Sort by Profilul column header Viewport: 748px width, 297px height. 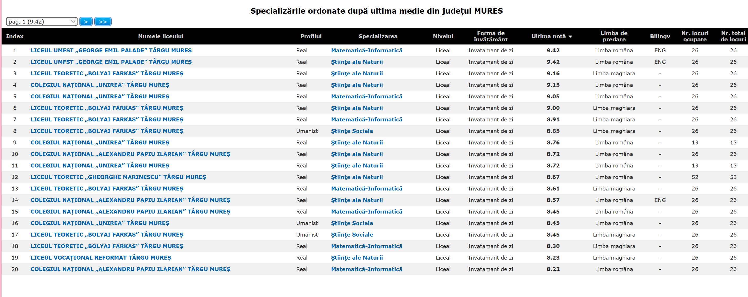click(x=311, y=36)
